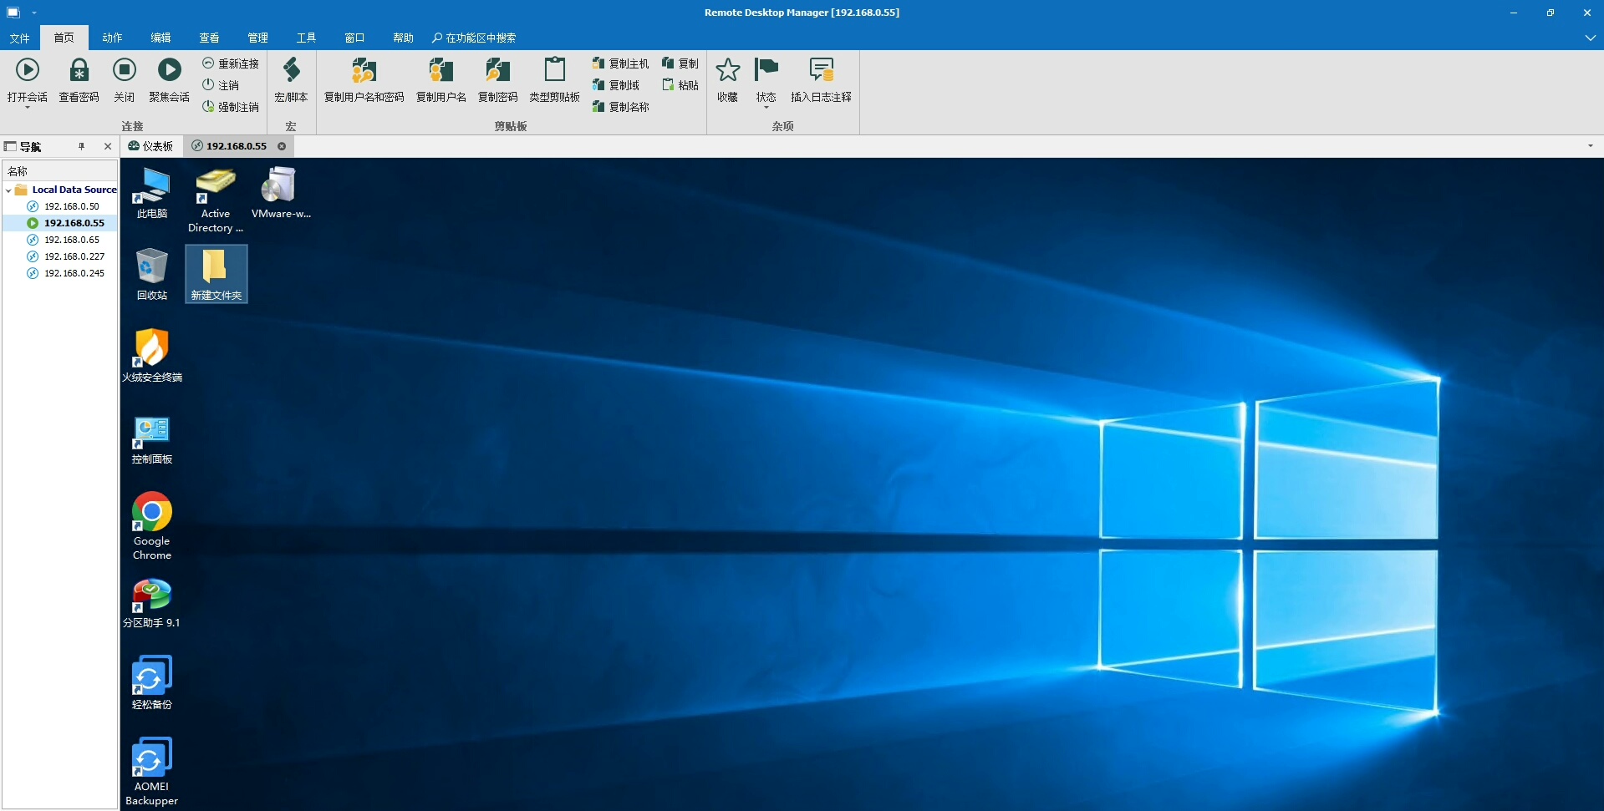Switch to the 管理 (Administration) ribbon tab

[257, 38]
